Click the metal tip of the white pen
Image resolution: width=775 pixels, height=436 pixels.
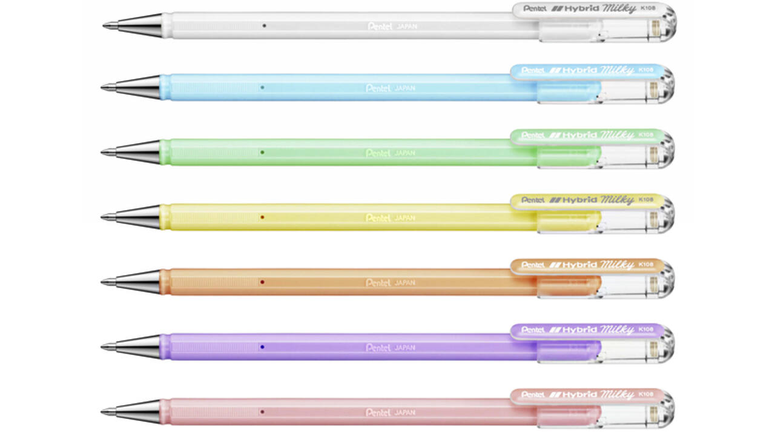pos(133,25)
